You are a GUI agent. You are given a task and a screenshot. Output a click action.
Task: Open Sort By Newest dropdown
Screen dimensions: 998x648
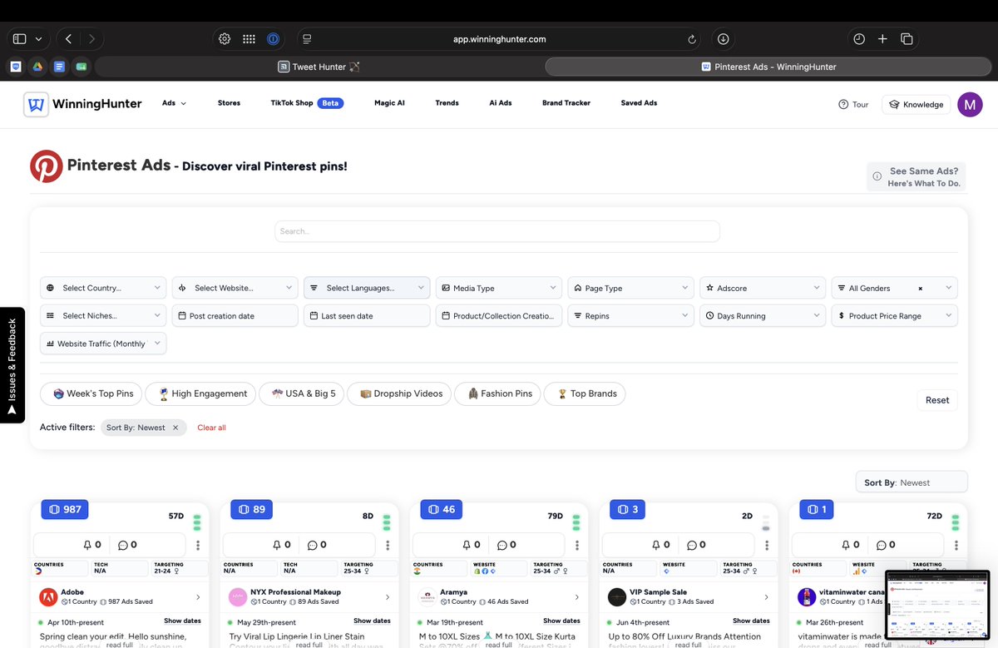coord(912,482)
